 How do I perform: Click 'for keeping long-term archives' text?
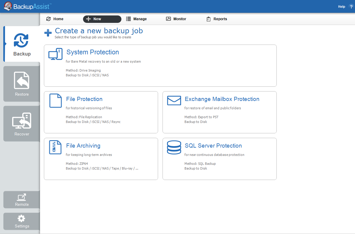[89, 155]
